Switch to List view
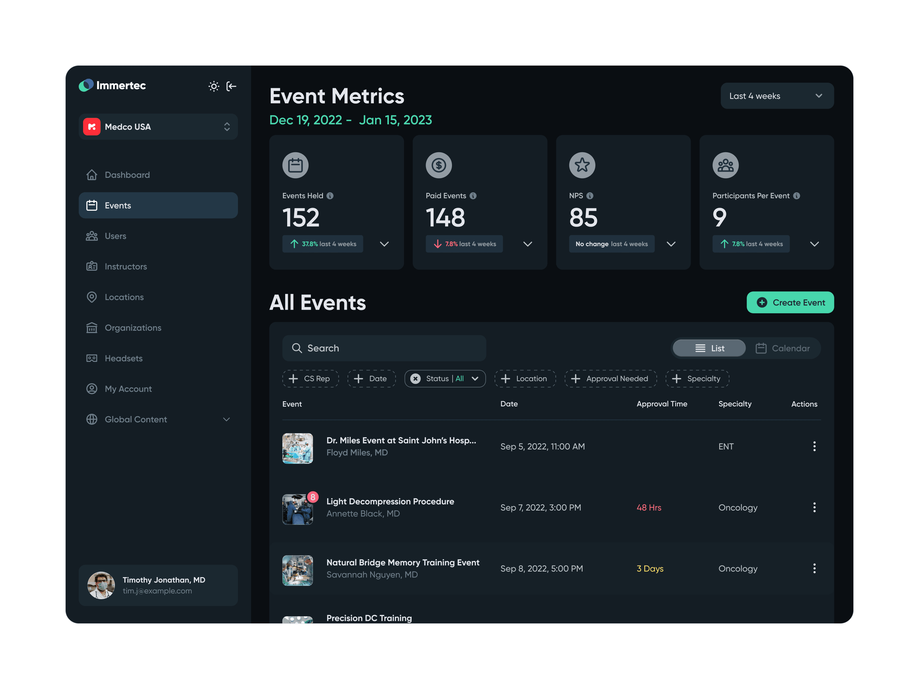The height and width of the screenshot is (689, 919). (x=709, y=348)
